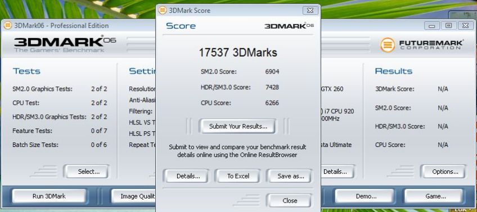The image size is (477, 212).
Task: Click the '0 of 7' Feature Tests count
Action: coord(99,131)
